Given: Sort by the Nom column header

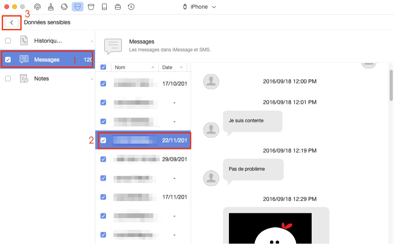Looking at the screenshot, I should tap(135, 67).
